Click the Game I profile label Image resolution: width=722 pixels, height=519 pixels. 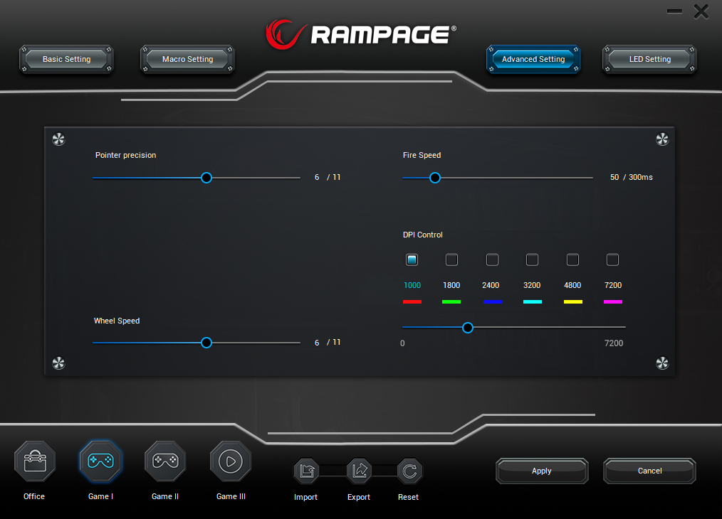click(x=100, y=496)
